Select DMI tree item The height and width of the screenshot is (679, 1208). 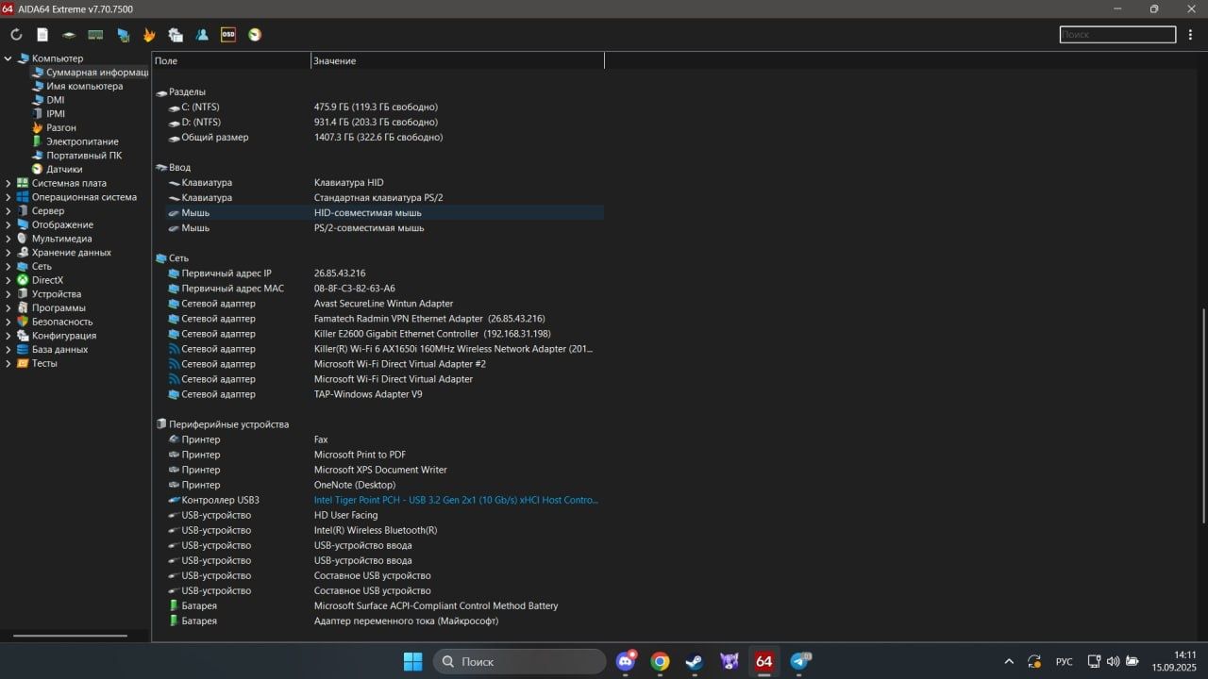click(x=56, y=100)
